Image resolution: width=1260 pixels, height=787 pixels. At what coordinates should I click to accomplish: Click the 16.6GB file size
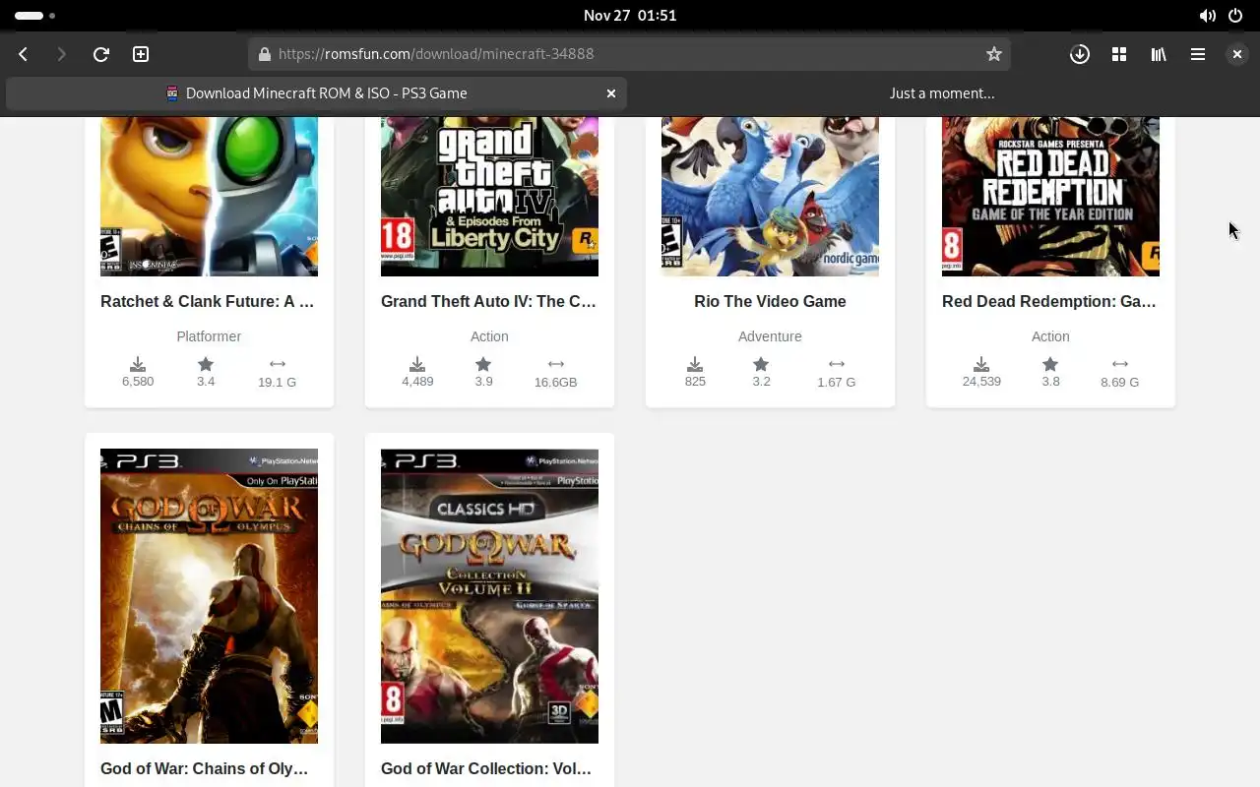(556, 382)
